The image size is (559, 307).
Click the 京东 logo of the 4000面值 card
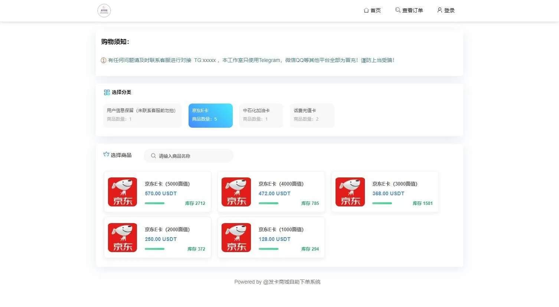pos(236,192)
